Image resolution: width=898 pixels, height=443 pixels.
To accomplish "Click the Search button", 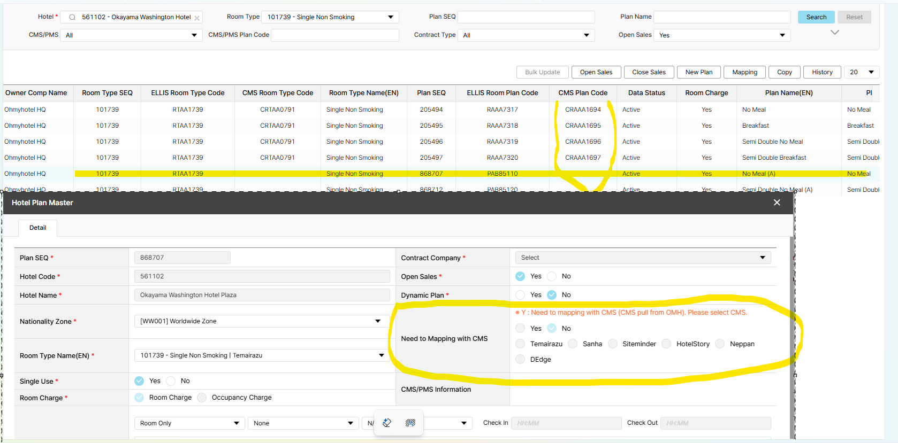I will pos(816,17).
